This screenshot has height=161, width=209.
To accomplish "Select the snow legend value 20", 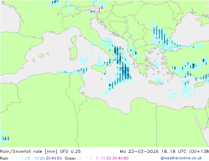I will click(x=109, y=158).
